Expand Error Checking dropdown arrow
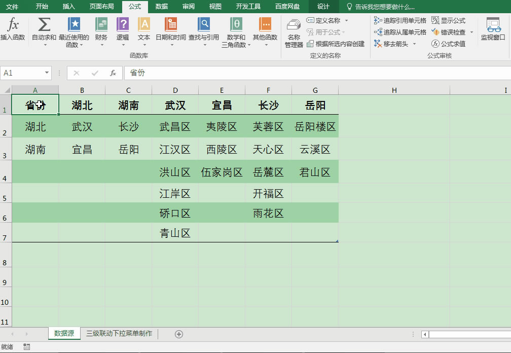The width and height of the screenshot is (511, 353). 471,32
